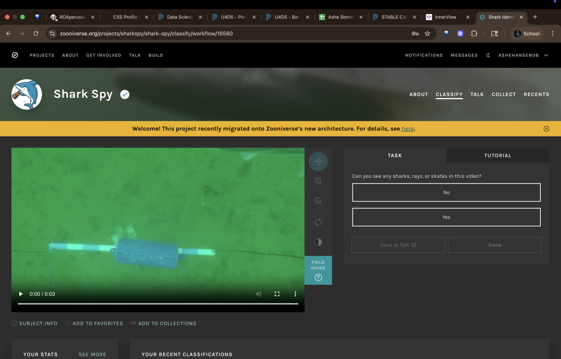This screenshot has width=561, height=359.
Task: Rotate the subject video
Action: 318,222
